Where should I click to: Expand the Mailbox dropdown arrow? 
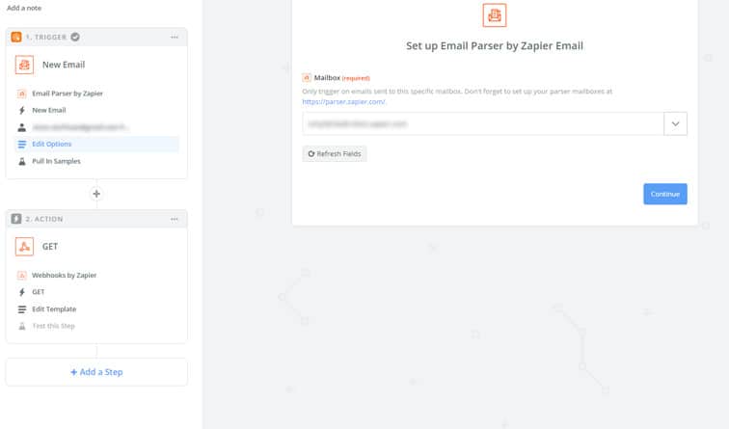(675, 123)
